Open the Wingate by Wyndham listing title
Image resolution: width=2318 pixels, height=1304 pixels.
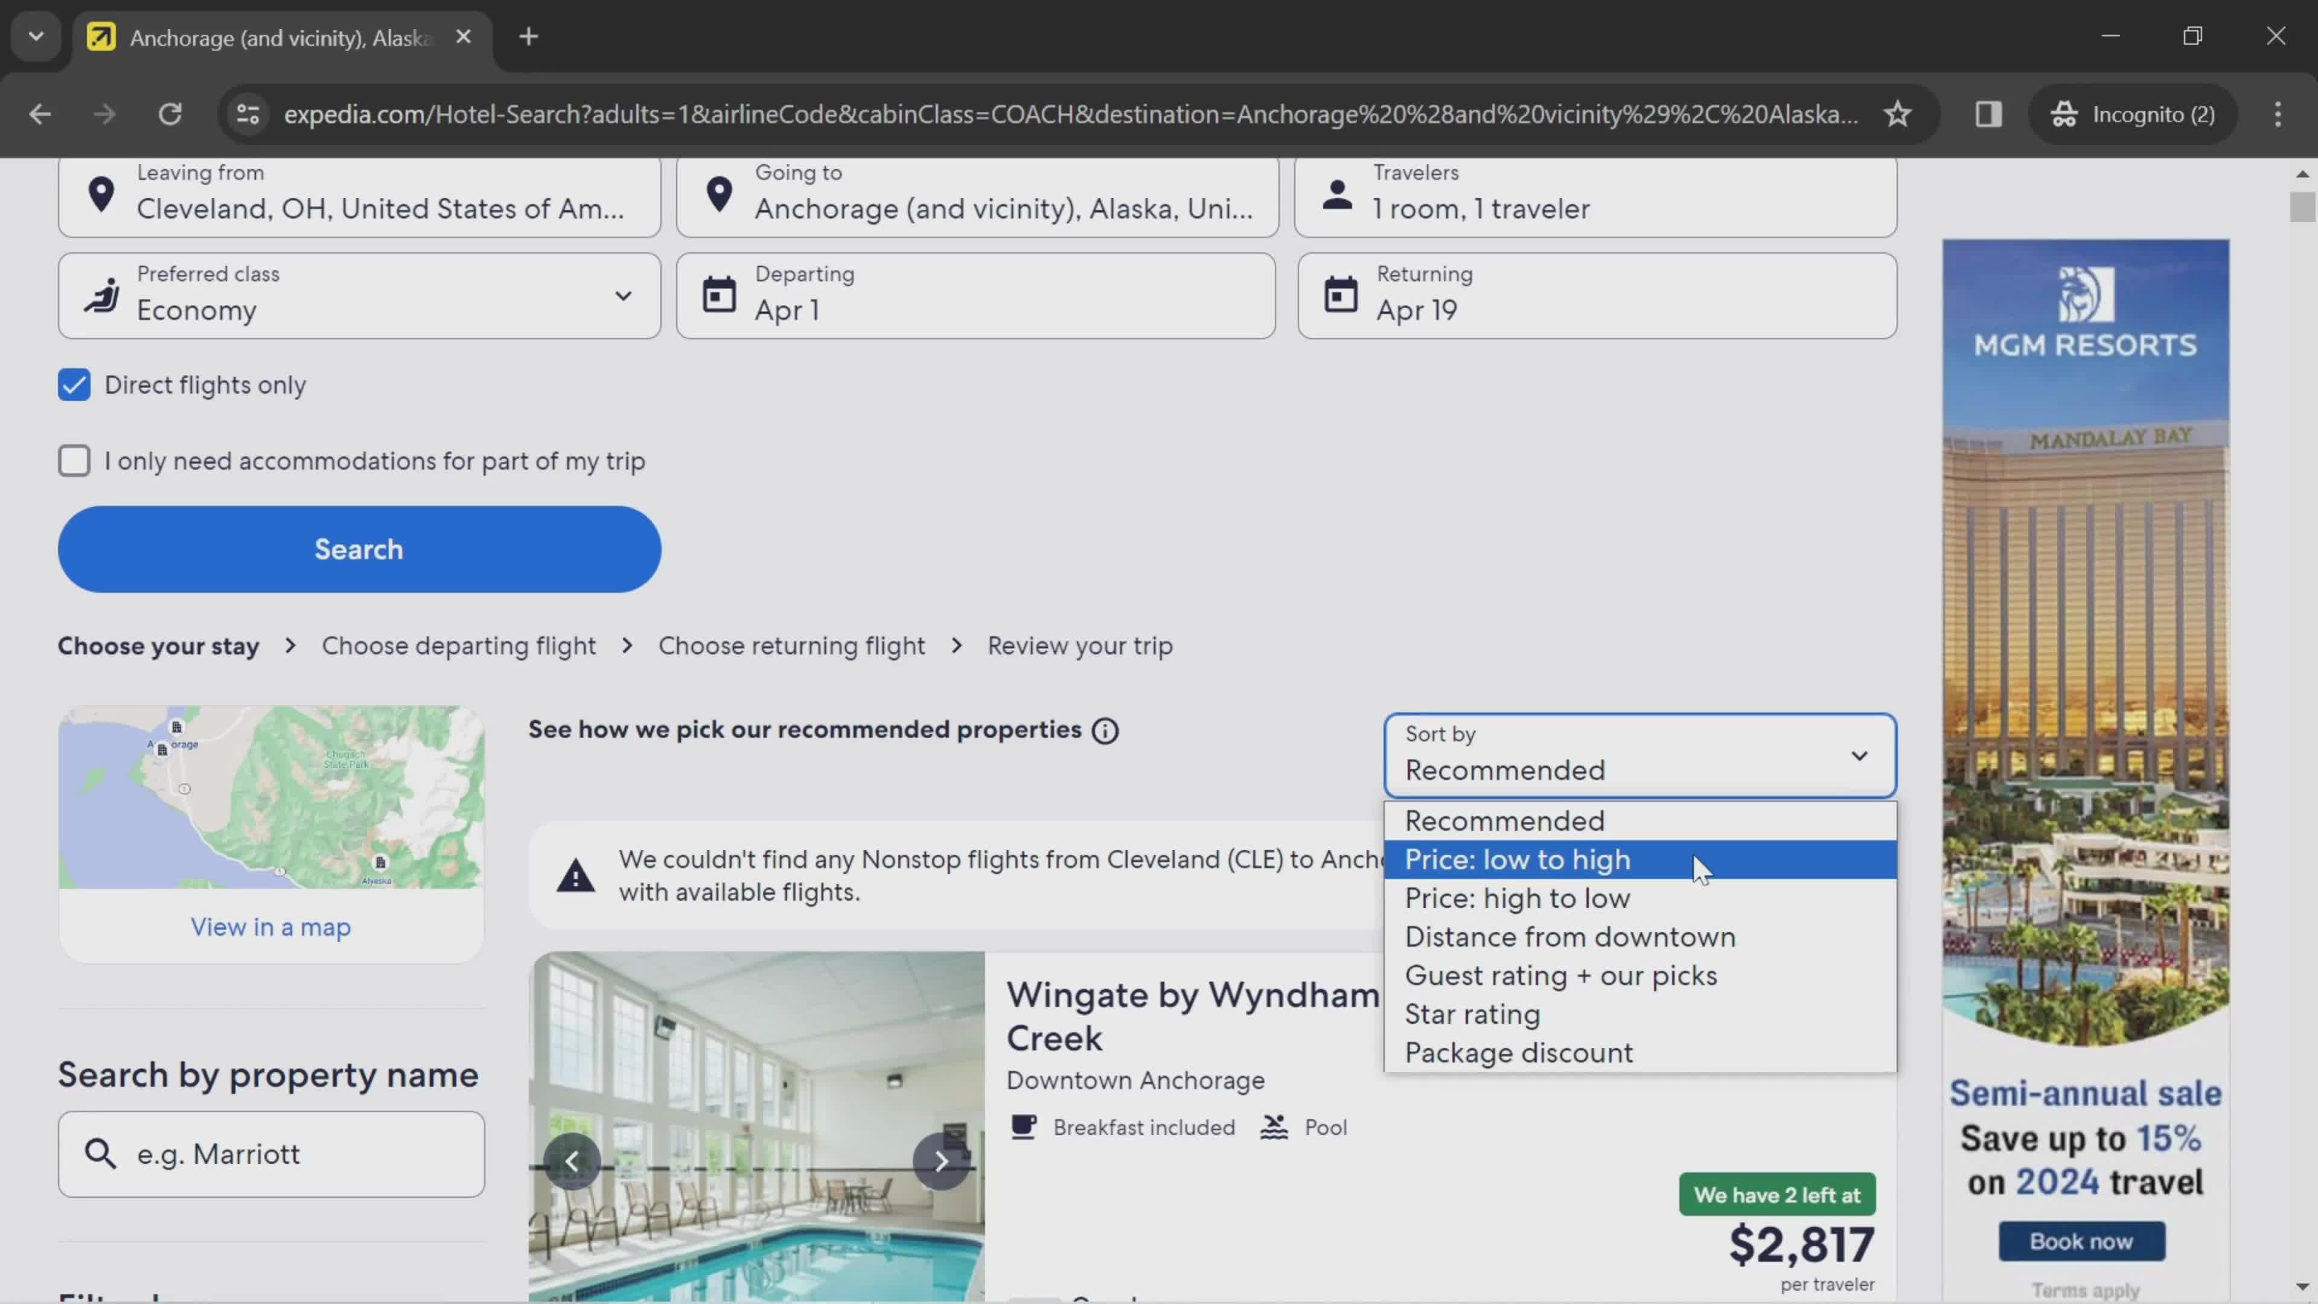point(1192,1017)
